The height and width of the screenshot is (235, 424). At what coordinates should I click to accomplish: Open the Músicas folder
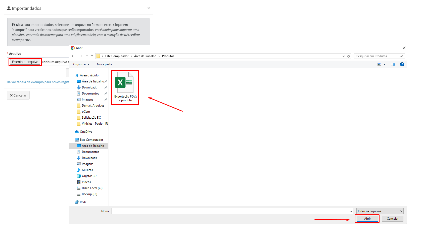click(x=87, y=170)
